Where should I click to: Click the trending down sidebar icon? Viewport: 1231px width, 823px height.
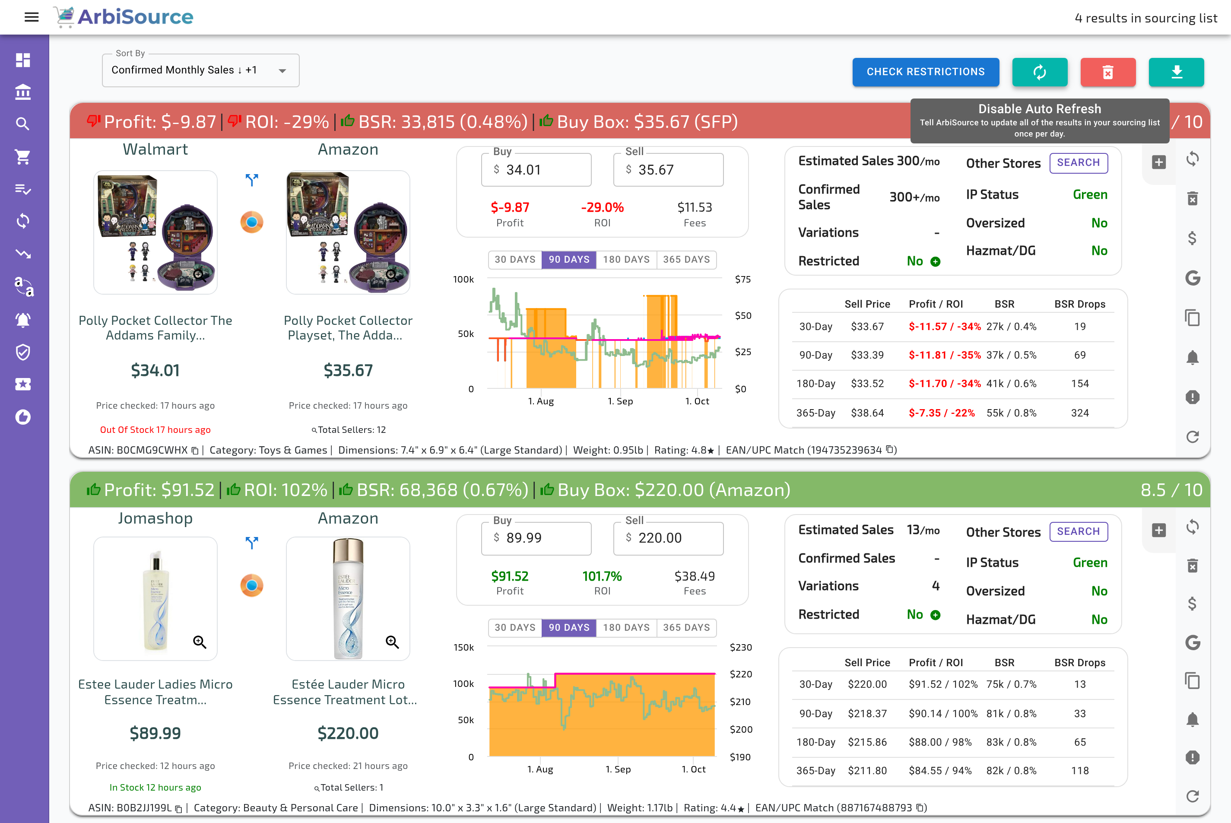pos(23,254)
